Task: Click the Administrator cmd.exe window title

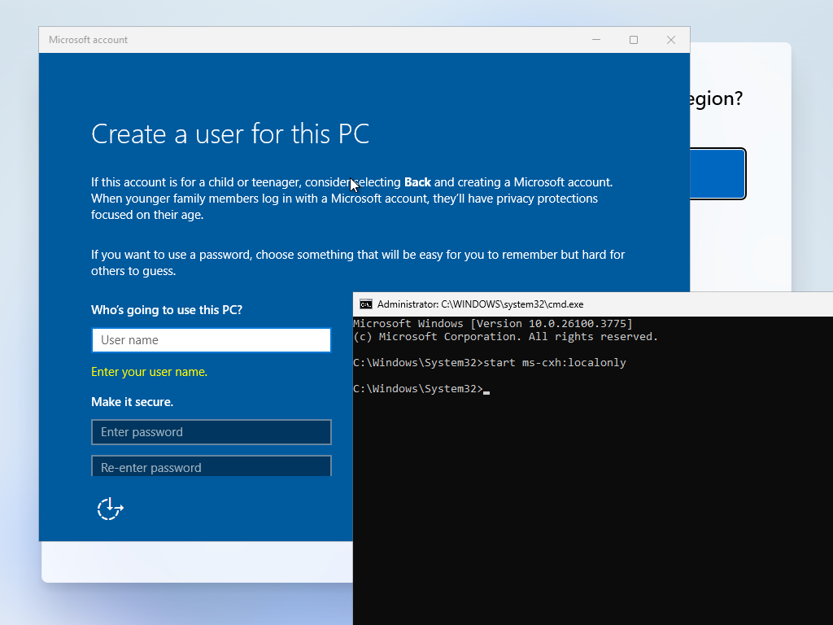Action: [x=480, y=304]
